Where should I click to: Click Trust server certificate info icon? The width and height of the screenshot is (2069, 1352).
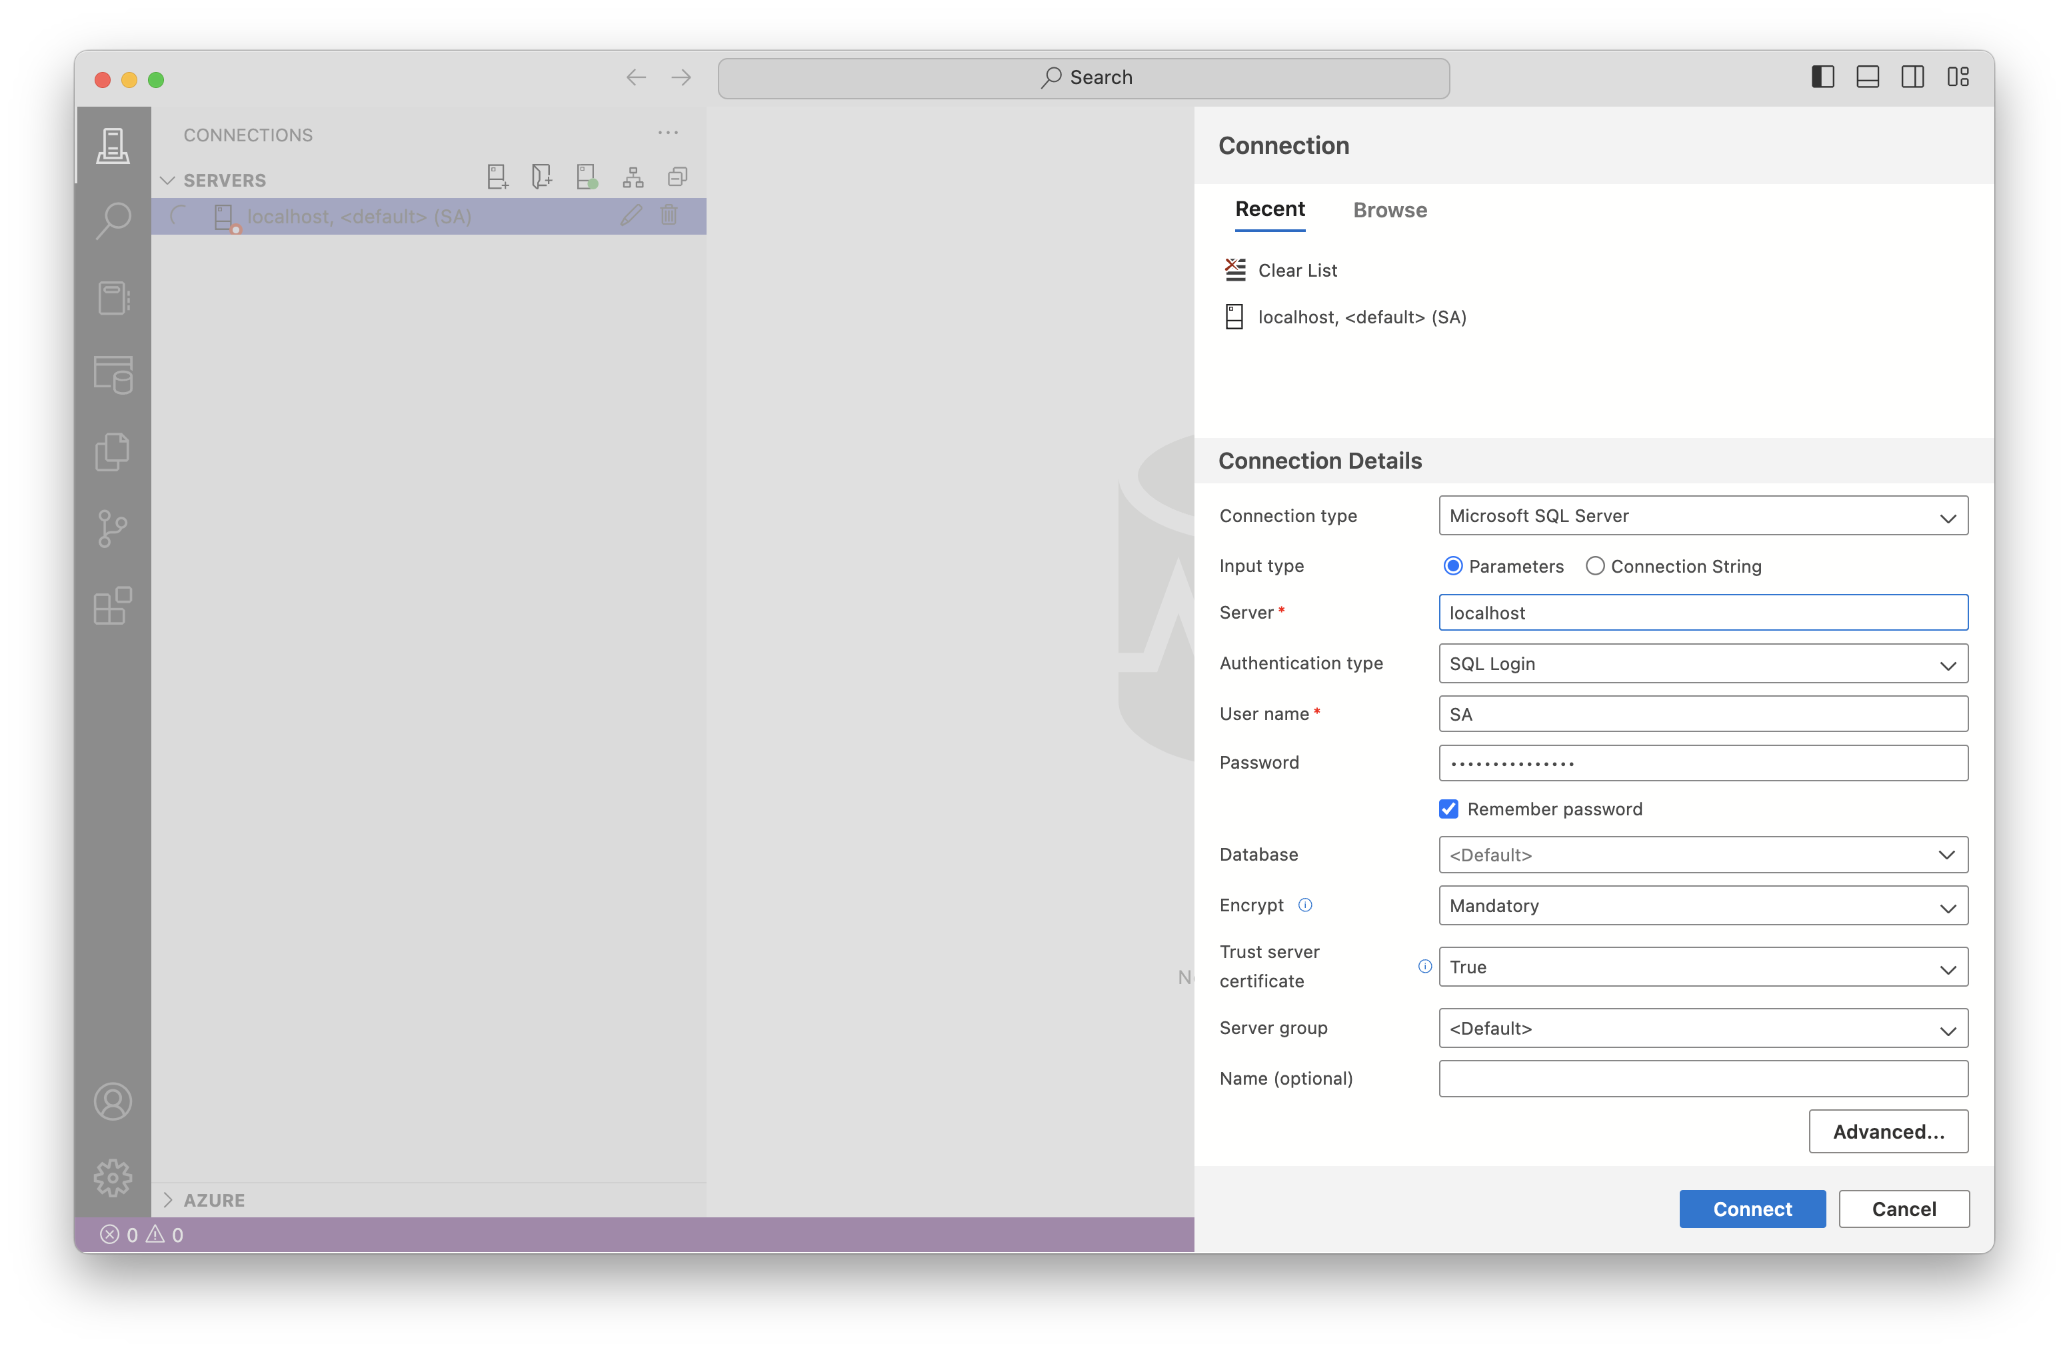tap(1425, 966)
